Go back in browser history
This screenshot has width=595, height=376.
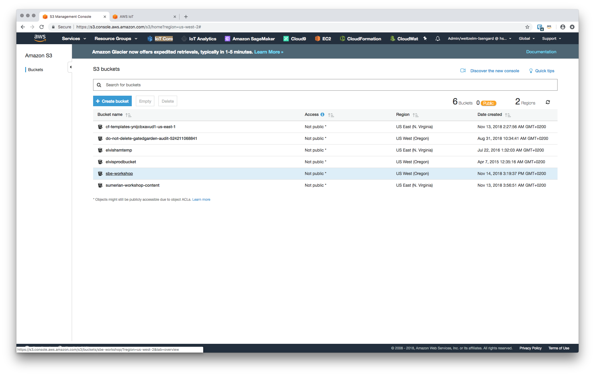(x=23, y=27)
